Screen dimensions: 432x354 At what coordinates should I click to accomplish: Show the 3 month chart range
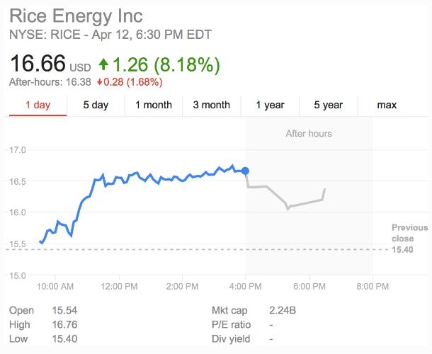(212, 105)
